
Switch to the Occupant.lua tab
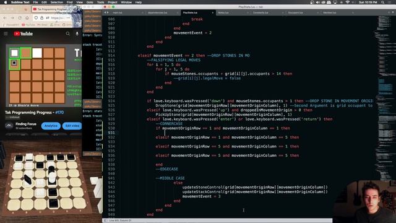(303, 12)
